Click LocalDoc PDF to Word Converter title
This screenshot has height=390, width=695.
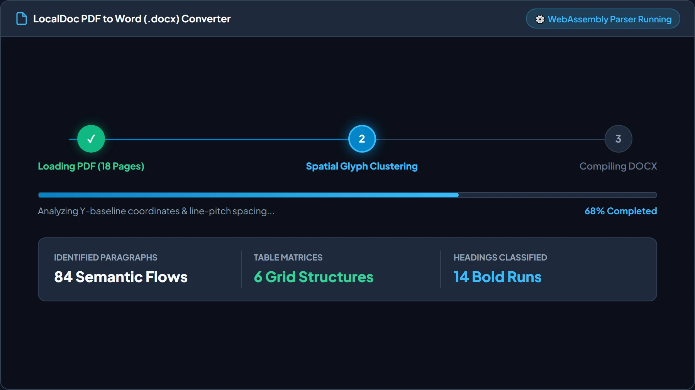pos(132,19)
